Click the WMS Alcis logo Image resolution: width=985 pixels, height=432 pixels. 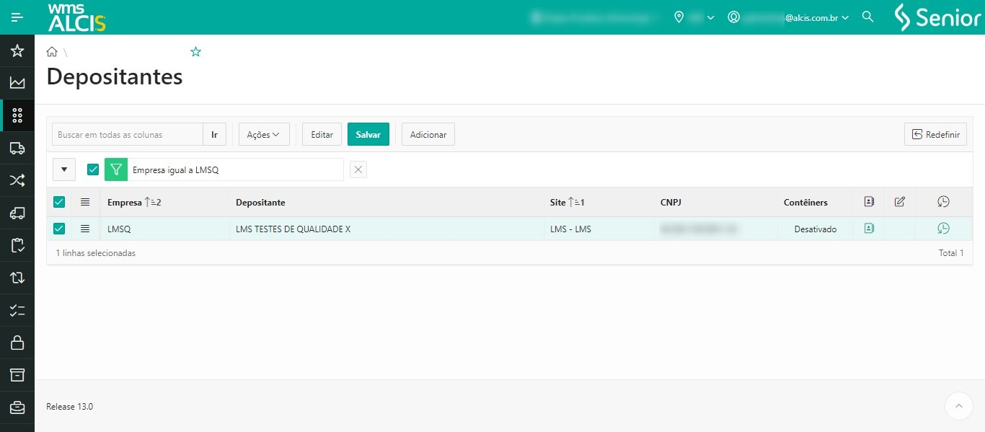pyautogui.click(x=76, y=17)
